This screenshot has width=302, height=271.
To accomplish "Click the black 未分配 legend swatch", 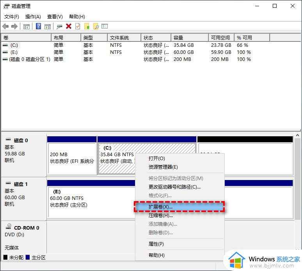I will [5, 257].
